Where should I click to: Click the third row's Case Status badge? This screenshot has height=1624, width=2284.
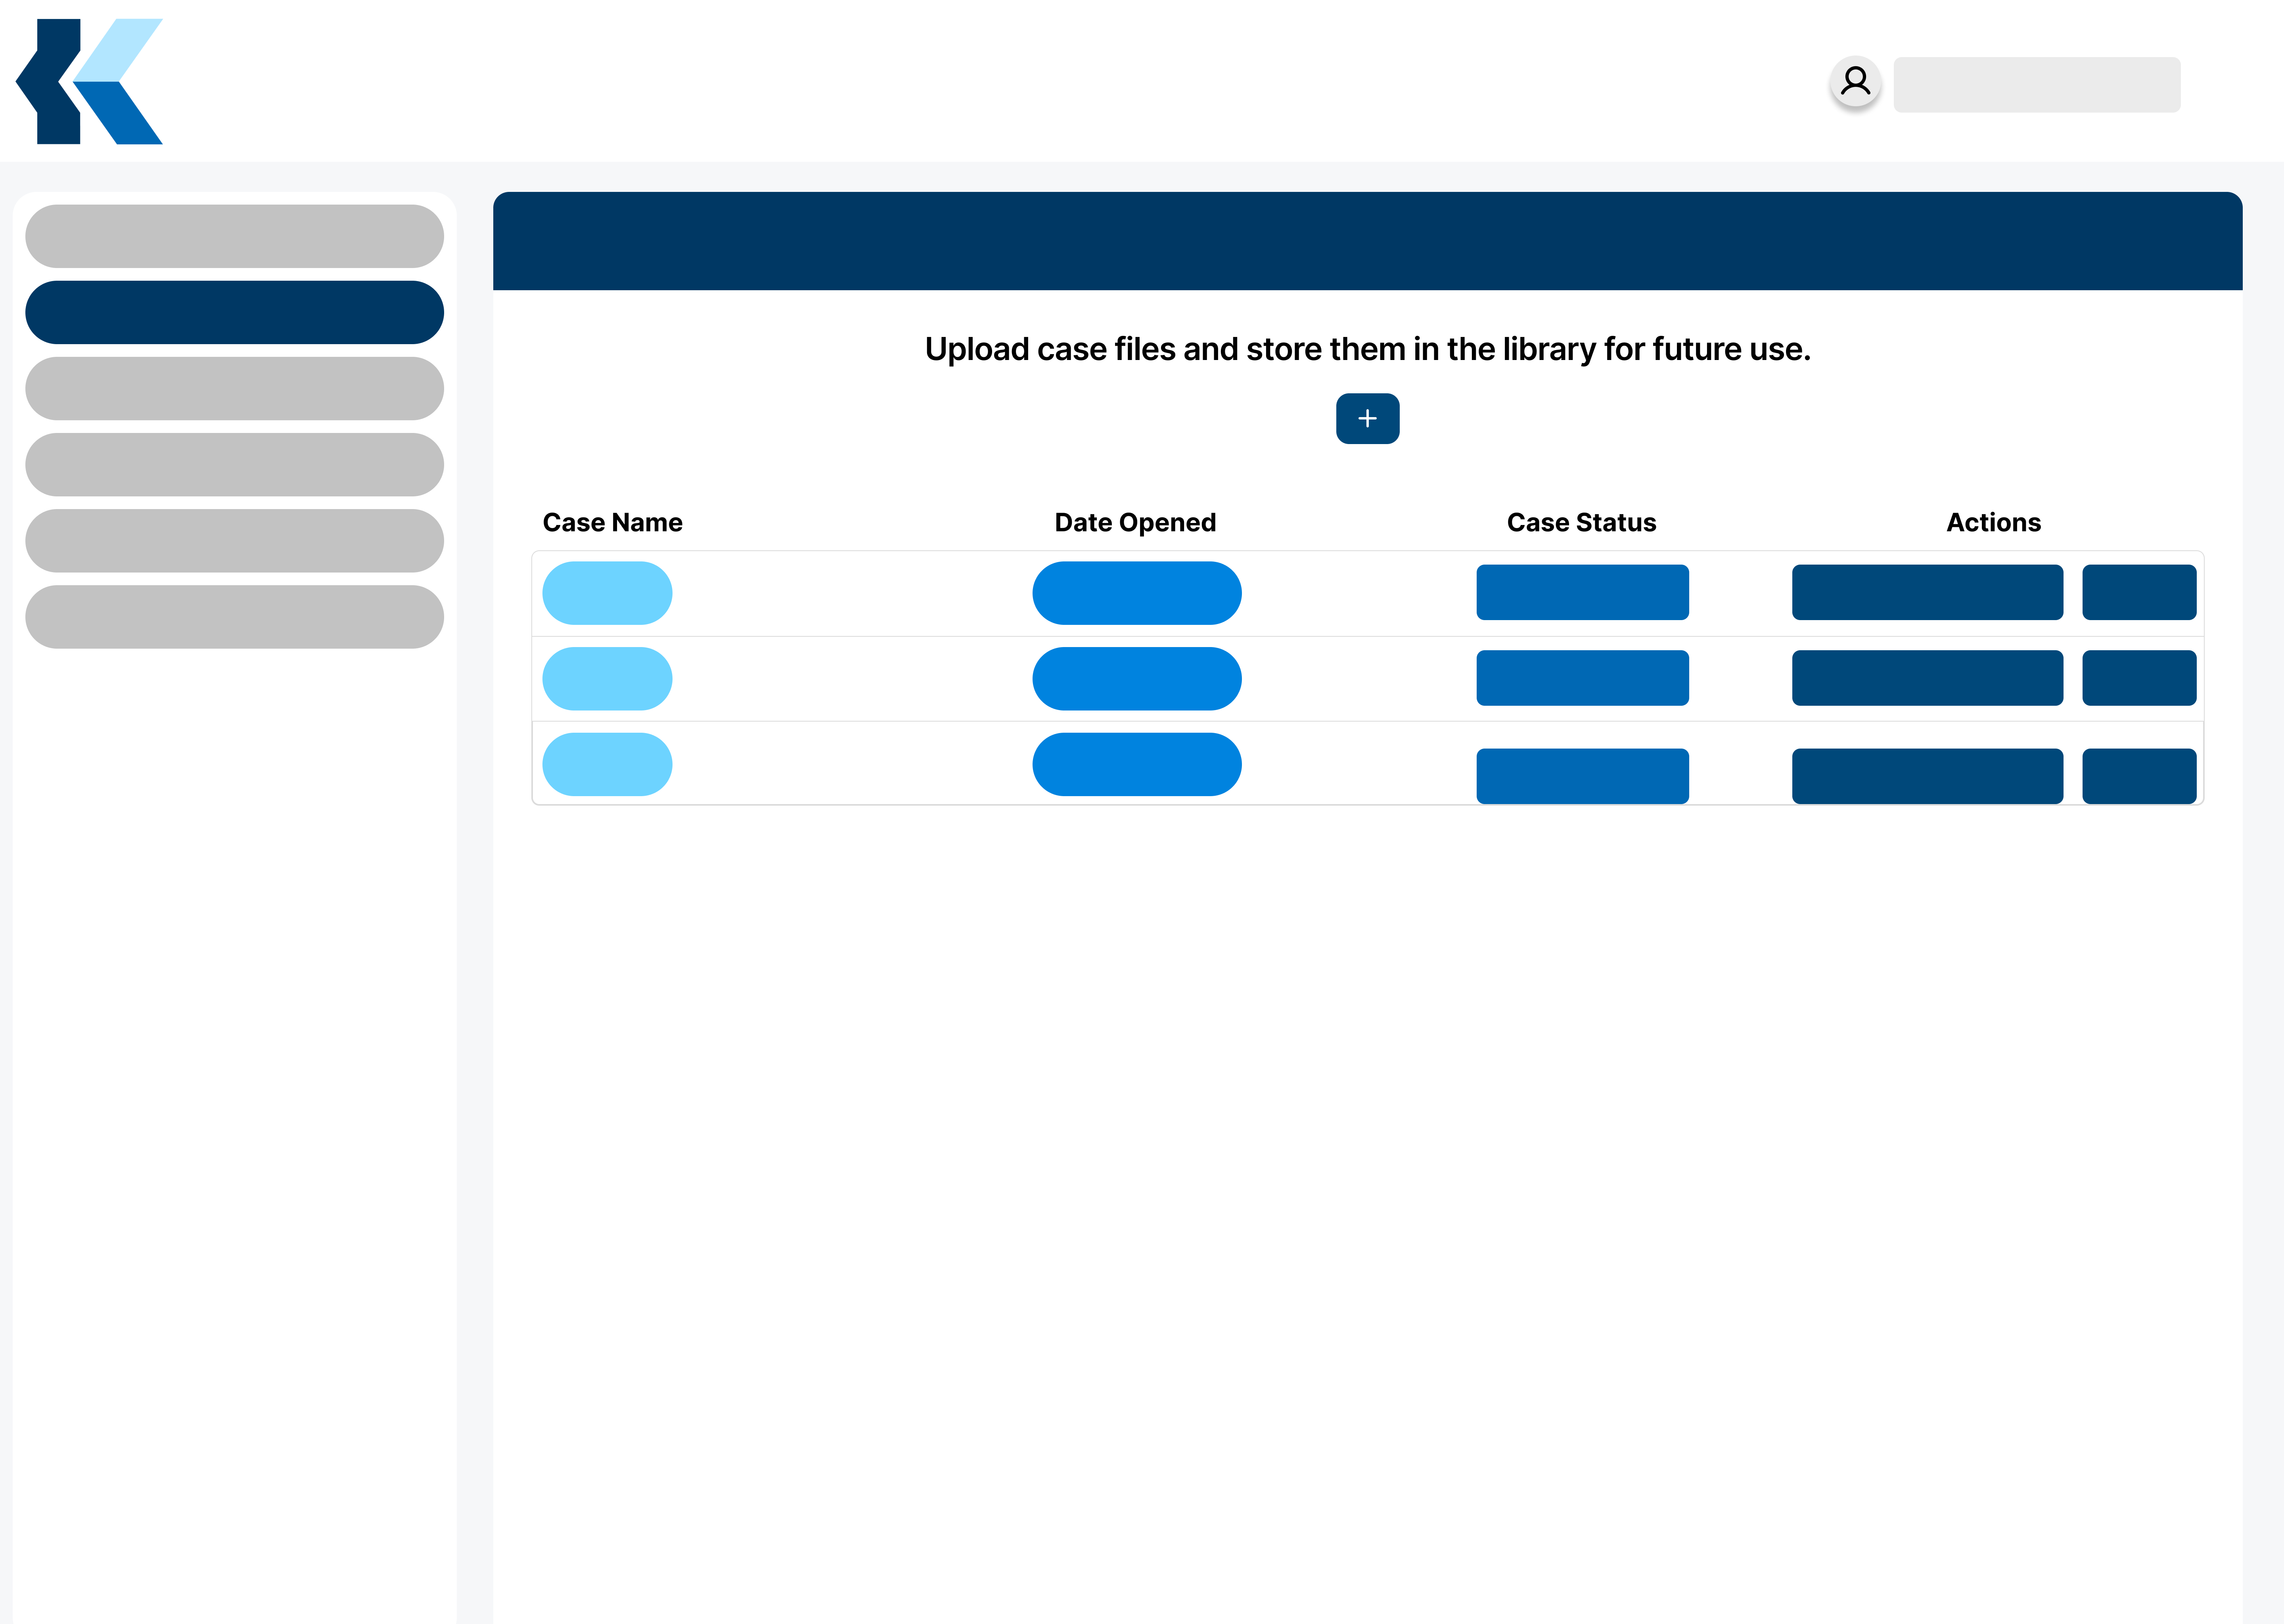(1582, 776)
